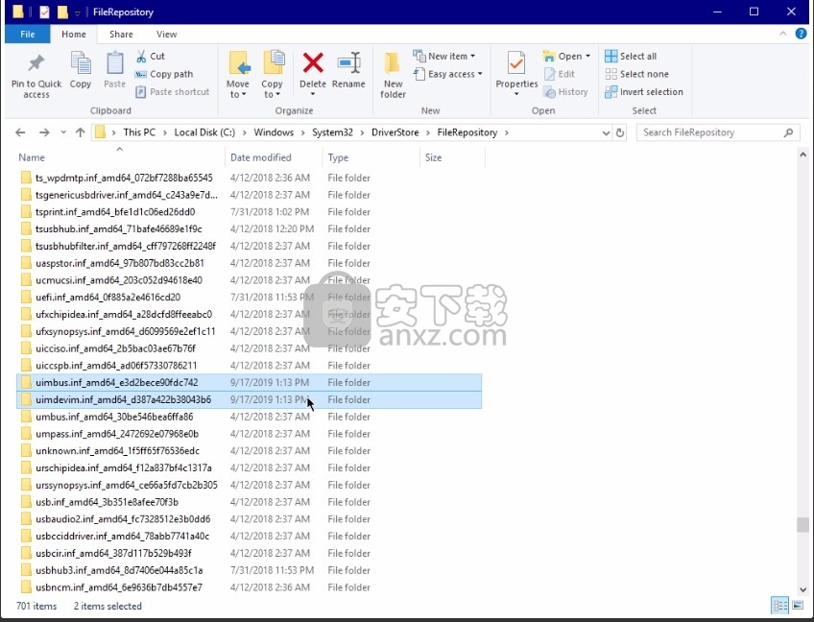
Task: Switch to Large icons view button
Action: click(x=798, y=606)
